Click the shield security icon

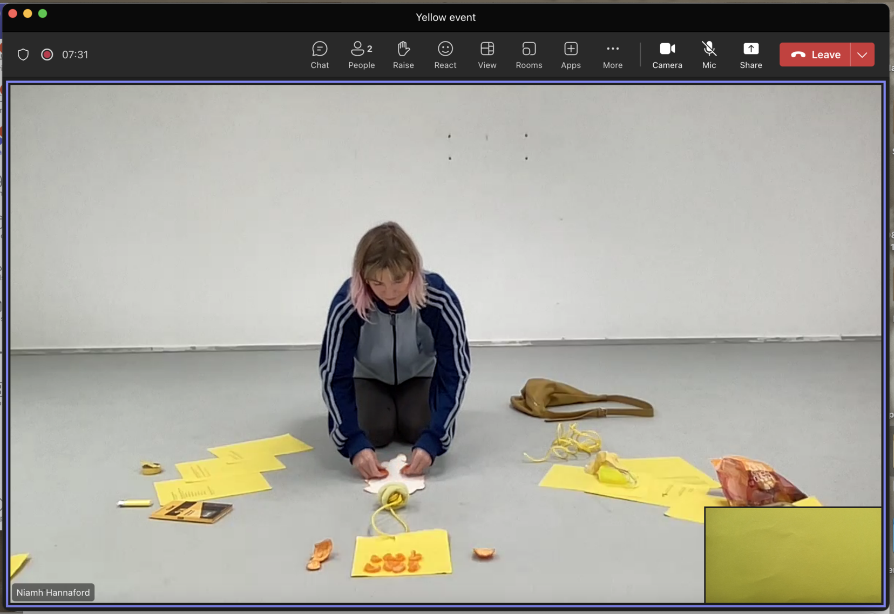pyautogui.click(x=23, y=54)
